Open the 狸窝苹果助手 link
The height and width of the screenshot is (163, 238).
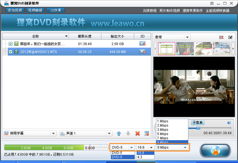(192, 10)
